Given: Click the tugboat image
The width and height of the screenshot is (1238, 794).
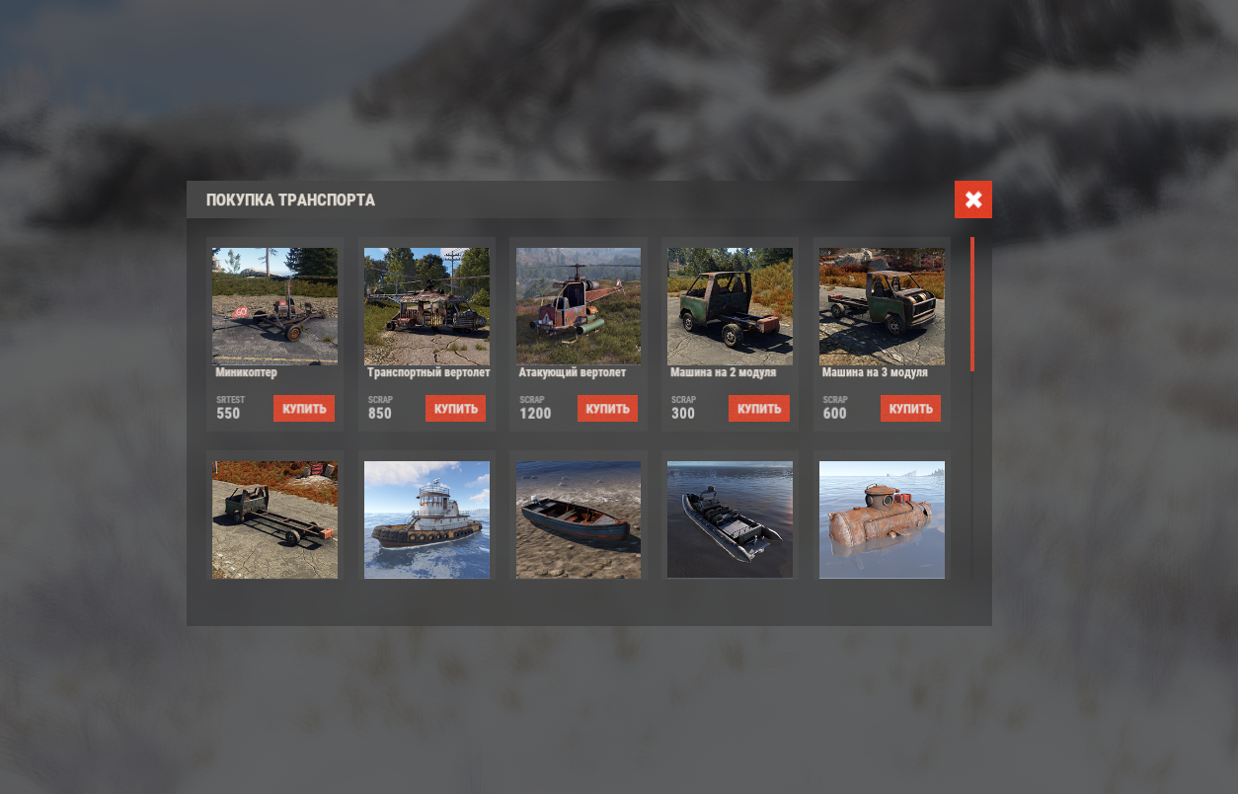Looking at the screenshot, I should click(x=426, y=519).
